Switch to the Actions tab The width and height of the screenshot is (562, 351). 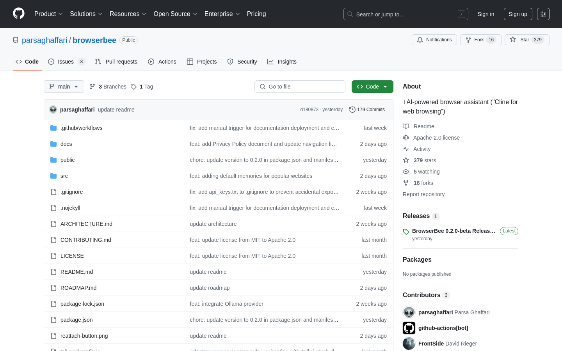(162, 62)
